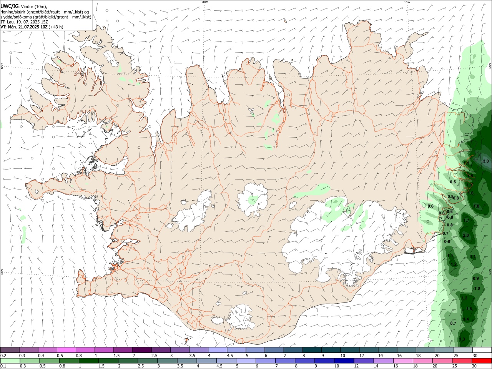Screen dimensions: 492x369
Task: Click the 15W longitude label at the top
Action: click(x=407, y=2)
